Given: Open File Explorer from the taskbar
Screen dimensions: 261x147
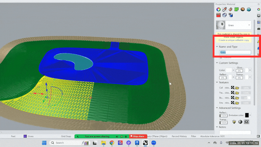Looking at the screenshot, I should click(103, 143).
